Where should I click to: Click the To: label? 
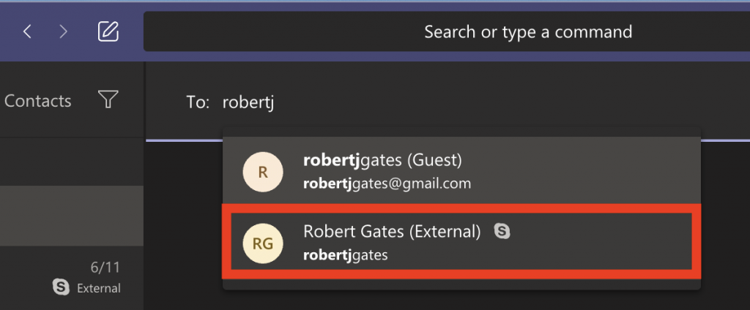198,102
